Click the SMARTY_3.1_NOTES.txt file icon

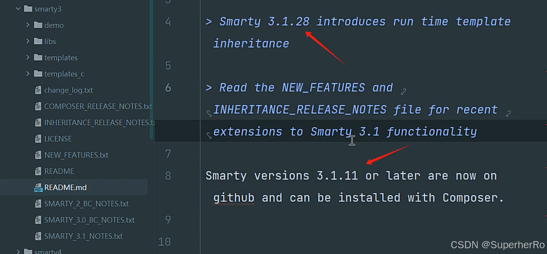point(38,236)
